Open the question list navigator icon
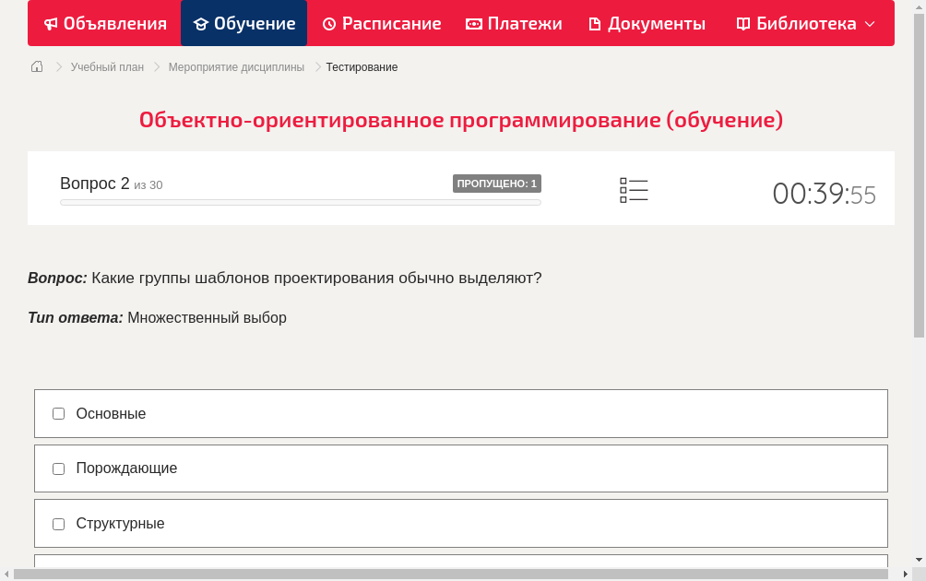926x581 pixels. 634,190
